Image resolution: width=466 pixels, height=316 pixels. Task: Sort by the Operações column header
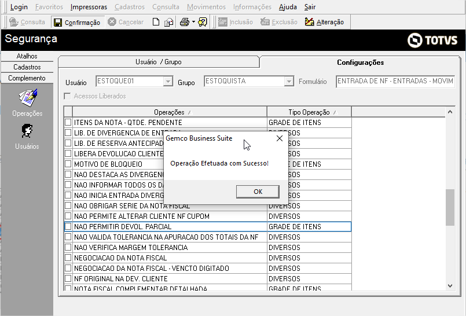click(170, 112)
